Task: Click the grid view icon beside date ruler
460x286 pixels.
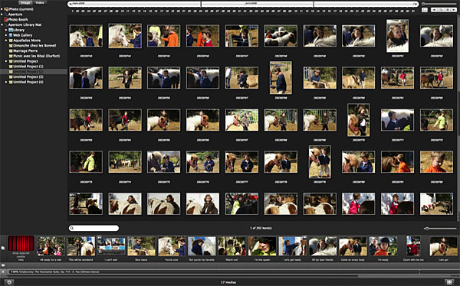Action: click(x=425, y=10)
